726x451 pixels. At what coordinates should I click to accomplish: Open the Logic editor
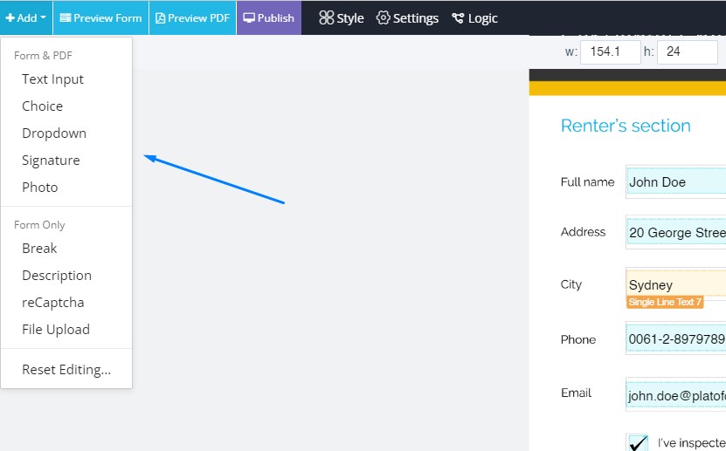(x=474, y=17)
